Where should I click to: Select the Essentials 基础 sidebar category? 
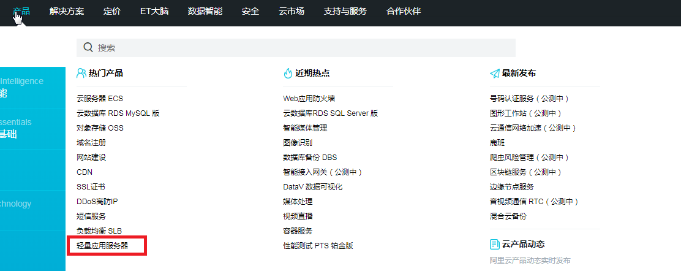tap(32, 129)
